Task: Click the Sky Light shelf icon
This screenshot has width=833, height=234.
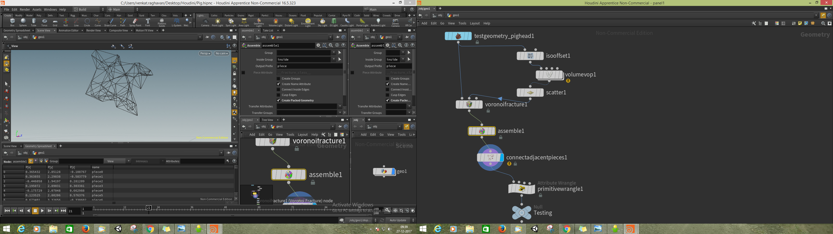Action: pos(323,22)
